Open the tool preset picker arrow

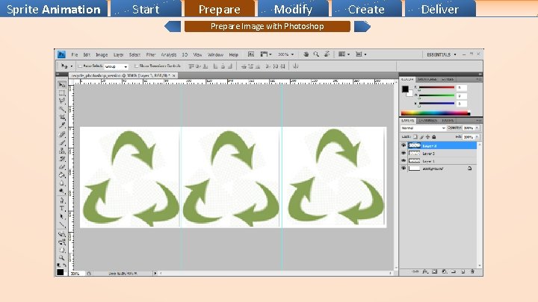tap(72, 66)
